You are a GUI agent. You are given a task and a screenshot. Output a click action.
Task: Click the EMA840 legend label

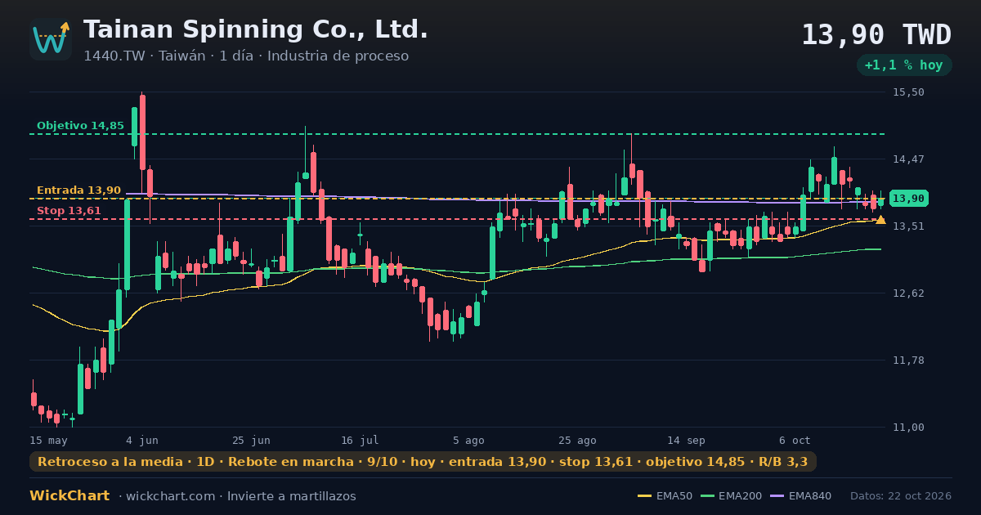point(810,496)
